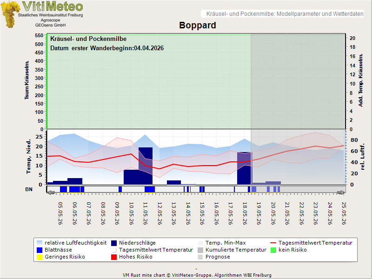Click the Geringes Risiko yellow swatch
This screenshot has width=372, height=279.
(x=40, y=257)
